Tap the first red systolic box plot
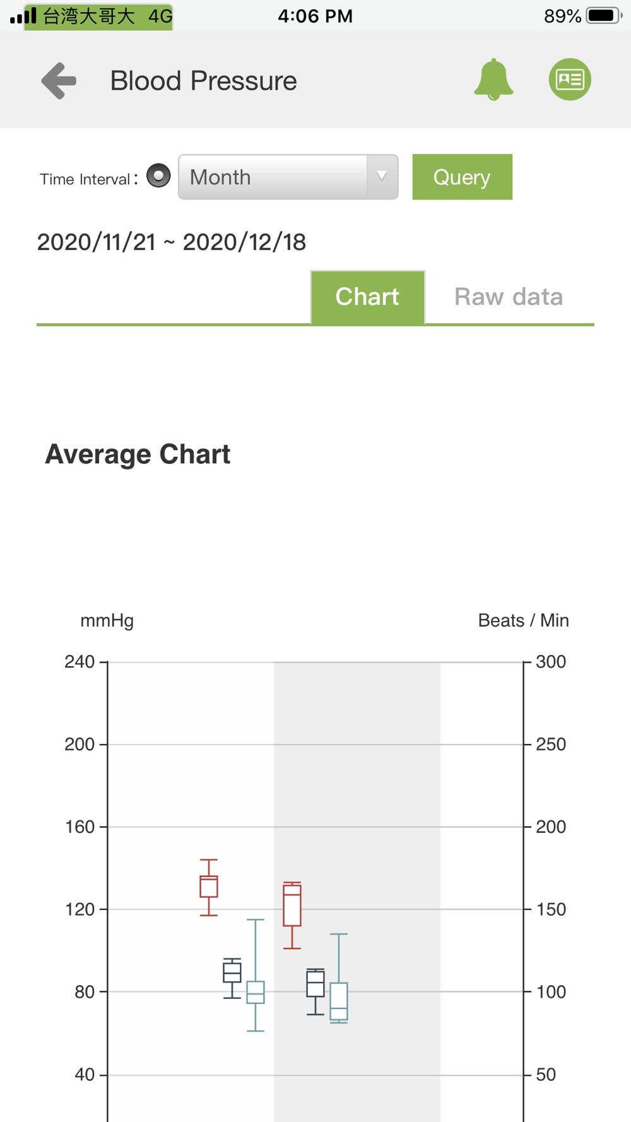The image size is (631, 1122). click(x=209, y=887)
